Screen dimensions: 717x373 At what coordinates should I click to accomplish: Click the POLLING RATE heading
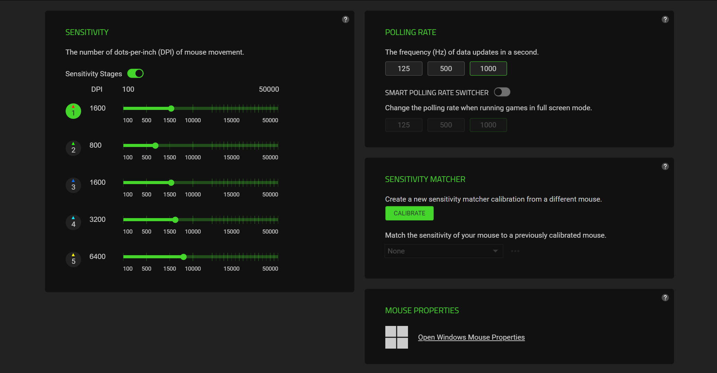[x=410, y=32]
